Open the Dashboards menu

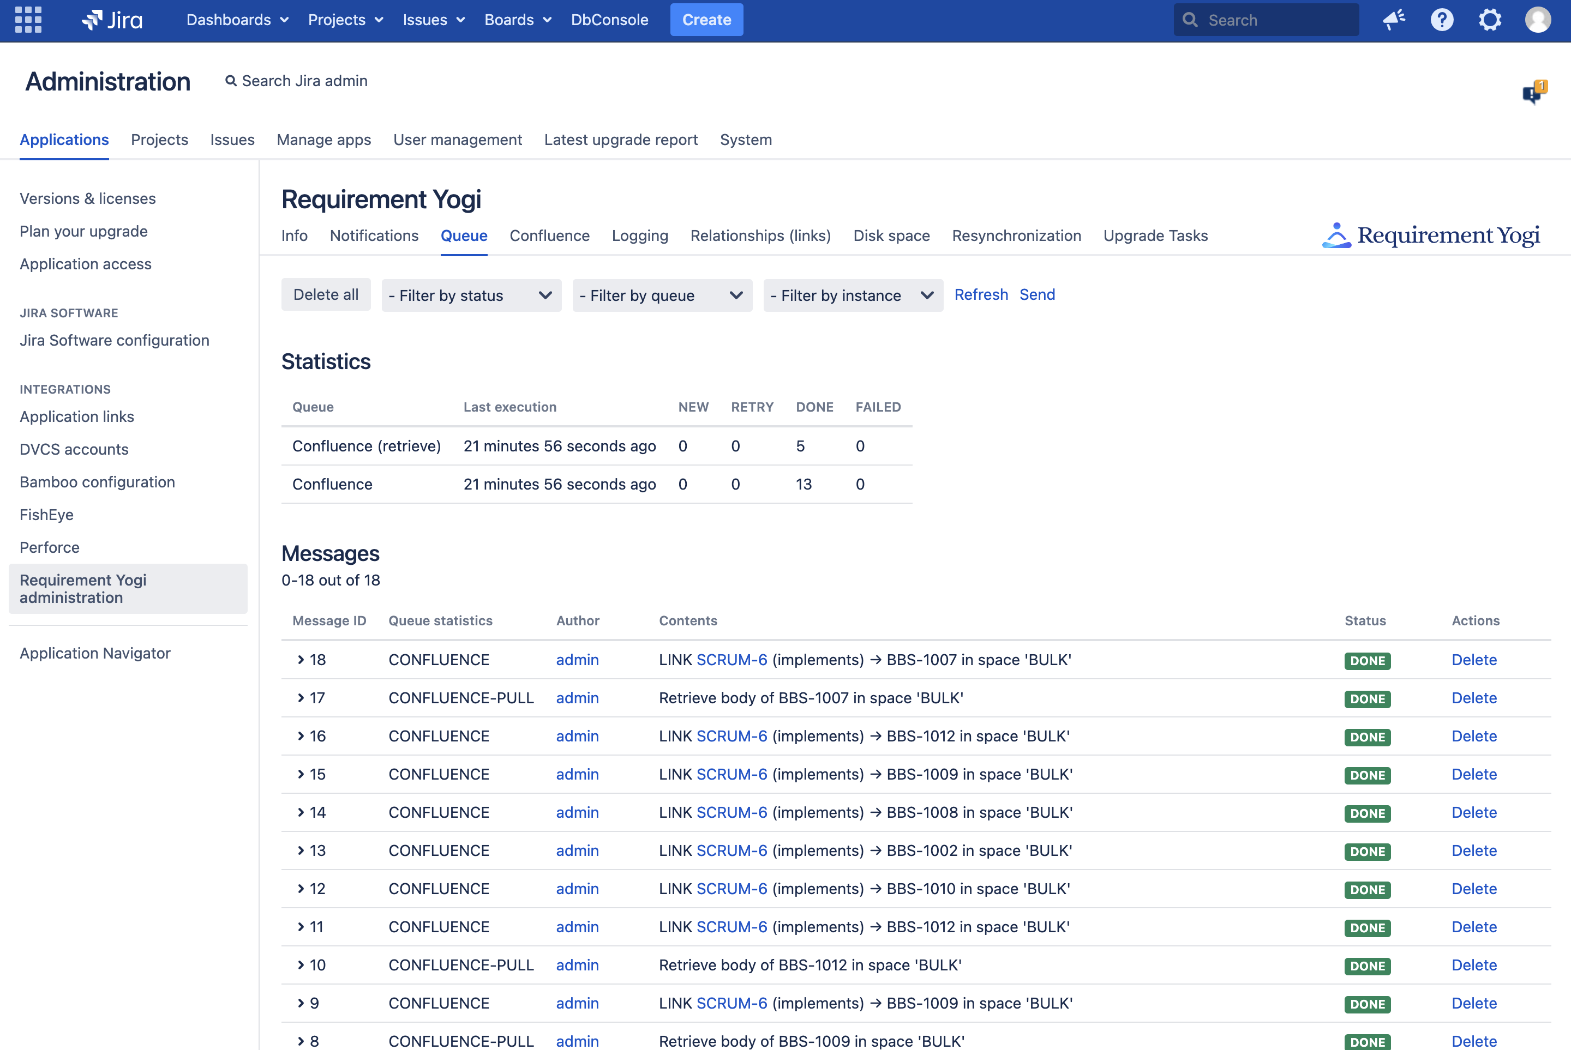[237, 20]
